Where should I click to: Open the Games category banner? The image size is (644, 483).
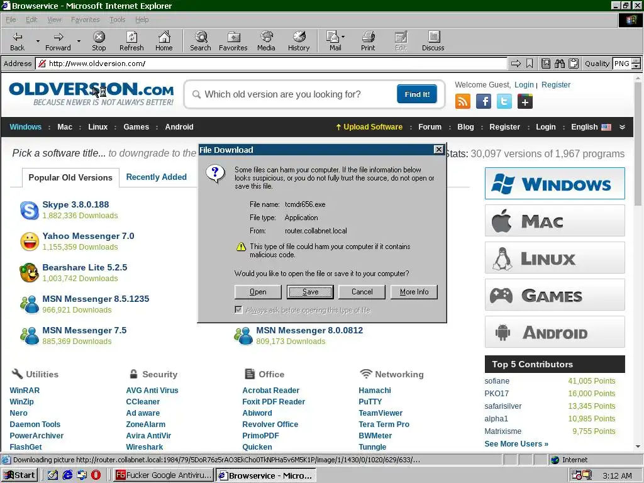(x=555, y=295)
